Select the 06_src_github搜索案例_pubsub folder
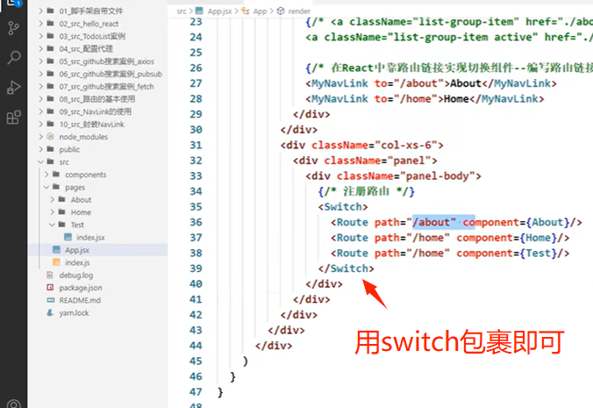593x408 pixels. 111,74
